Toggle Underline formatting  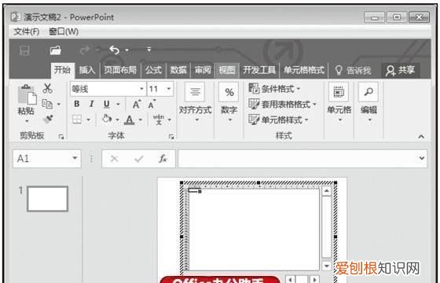[106, 104]
